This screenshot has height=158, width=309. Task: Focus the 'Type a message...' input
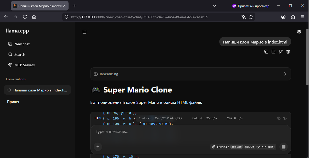click(x=190, y=132)
